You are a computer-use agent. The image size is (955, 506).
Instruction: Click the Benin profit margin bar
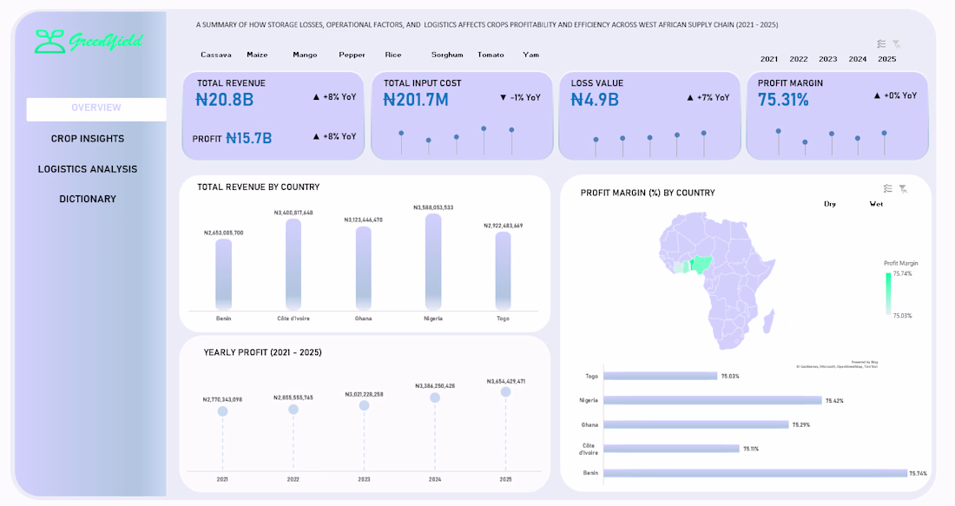(x=755, y=473)
